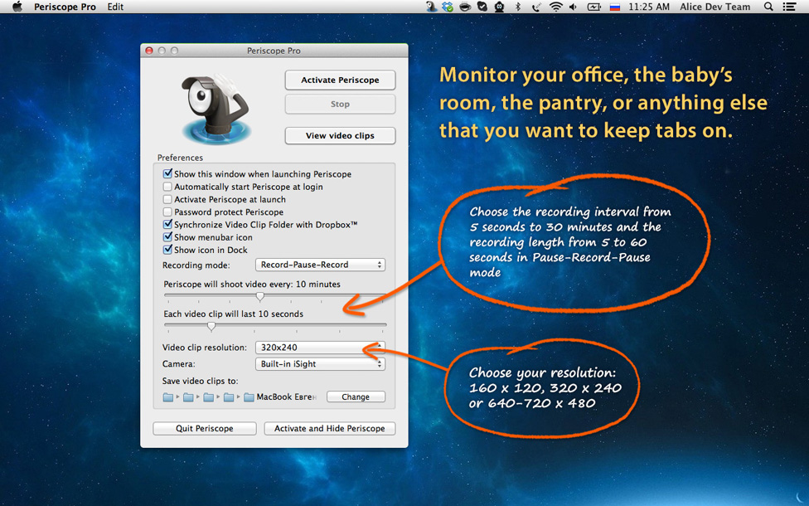Open the Bluetooth status menu

[518, 7]
